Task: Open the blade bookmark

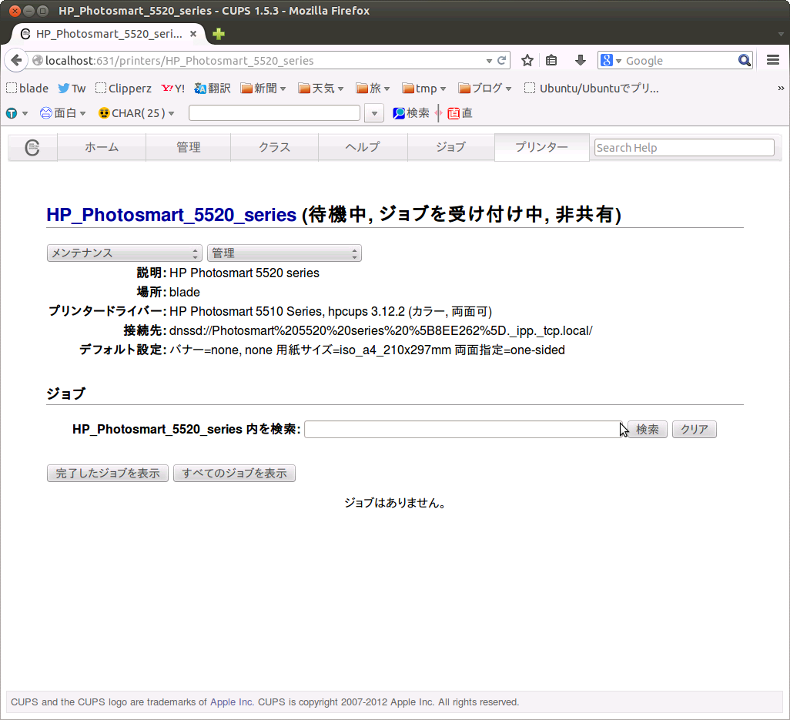Action: click(27, 89)
